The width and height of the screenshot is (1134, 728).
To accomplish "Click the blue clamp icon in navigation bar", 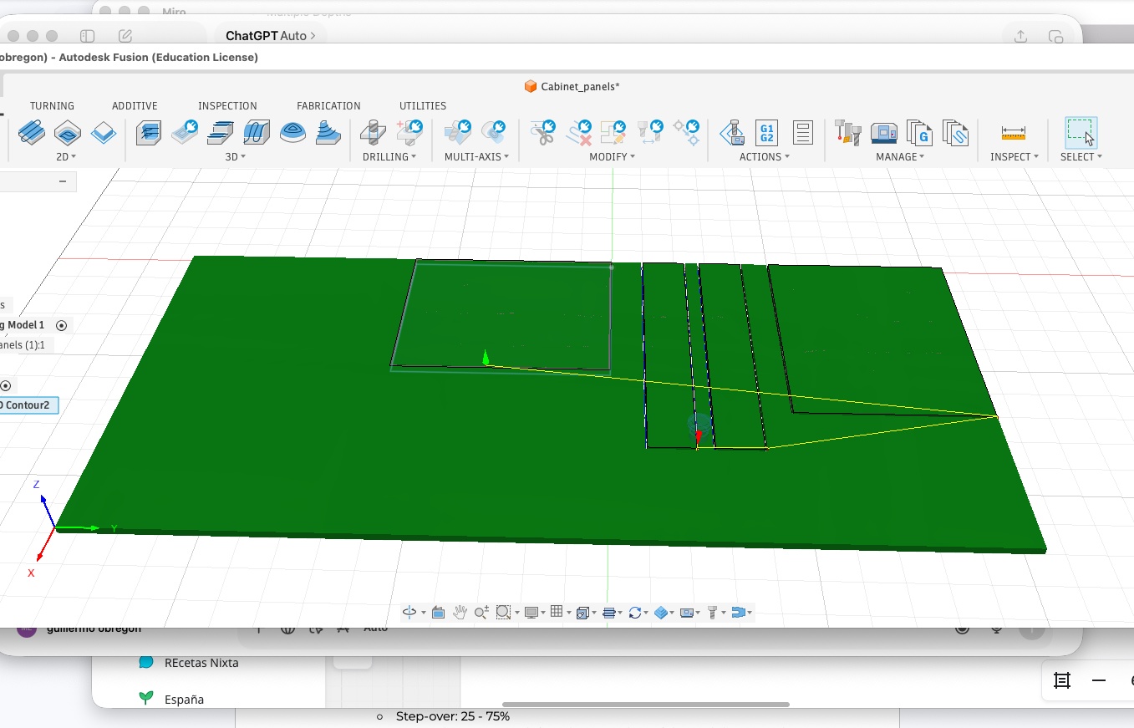I will (738, 613).
